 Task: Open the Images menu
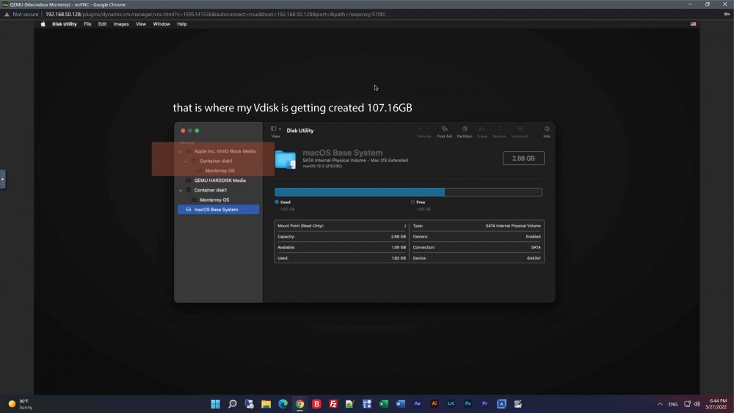[x=121, y=24]
